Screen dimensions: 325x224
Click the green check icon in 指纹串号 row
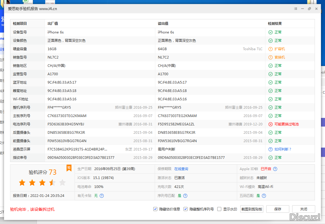coord(271,158)
